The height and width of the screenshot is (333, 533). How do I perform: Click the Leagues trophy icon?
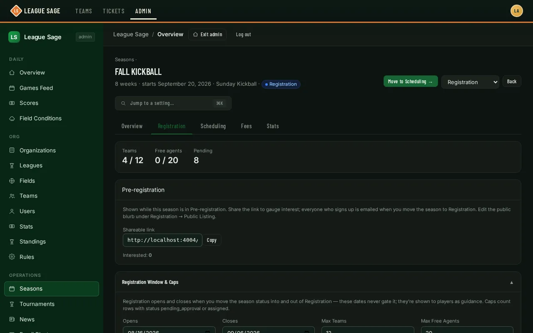click(x=12, y=165)
